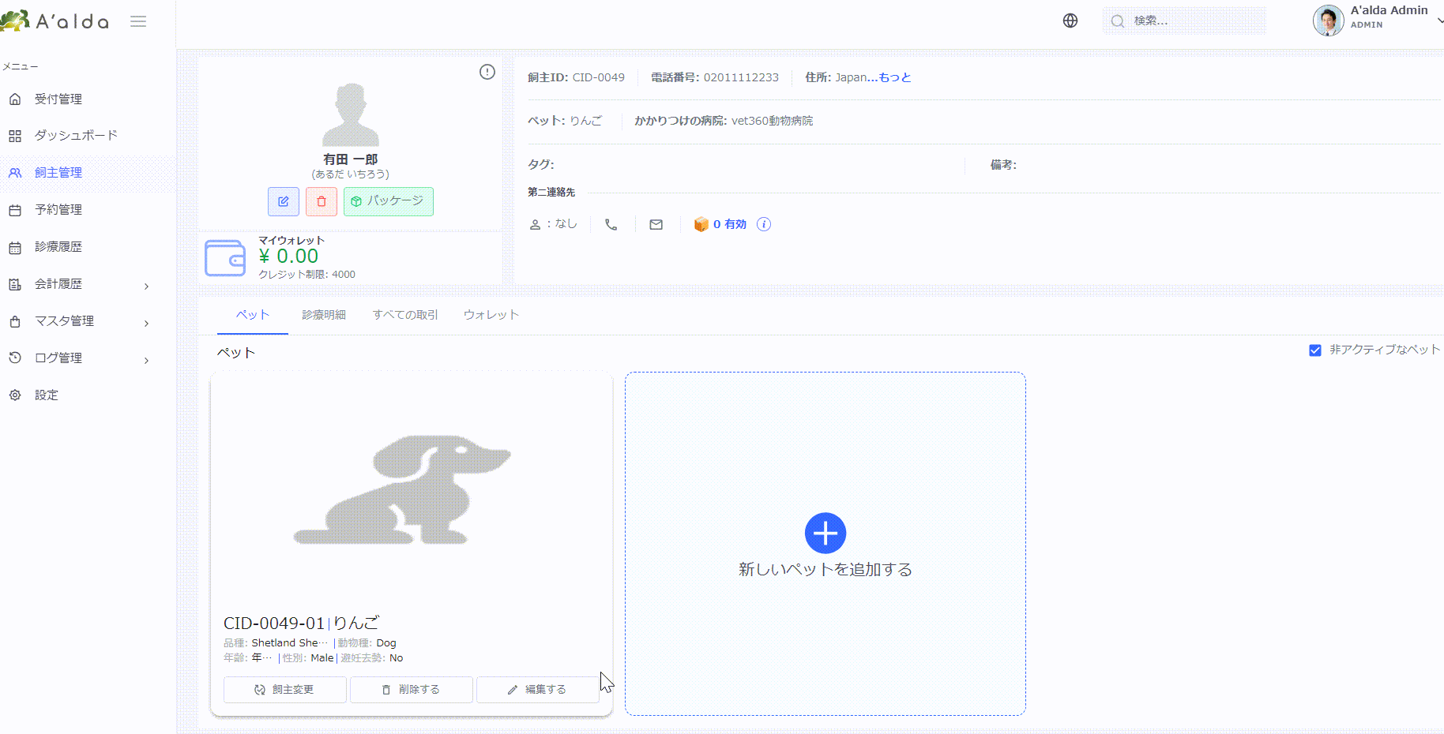Click the blue plus to add pet
The width and height of the screenshot is (1444, 734).
(x=825, y=534)
